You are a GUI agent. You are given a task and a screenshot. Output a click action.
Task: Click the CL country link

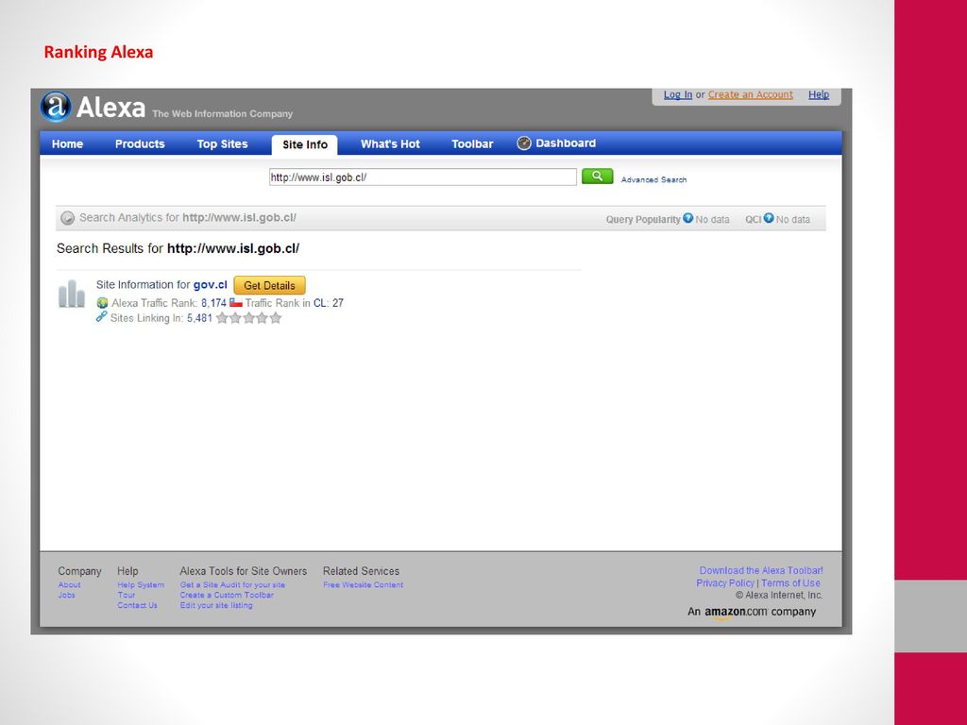[x=319, y=303]
